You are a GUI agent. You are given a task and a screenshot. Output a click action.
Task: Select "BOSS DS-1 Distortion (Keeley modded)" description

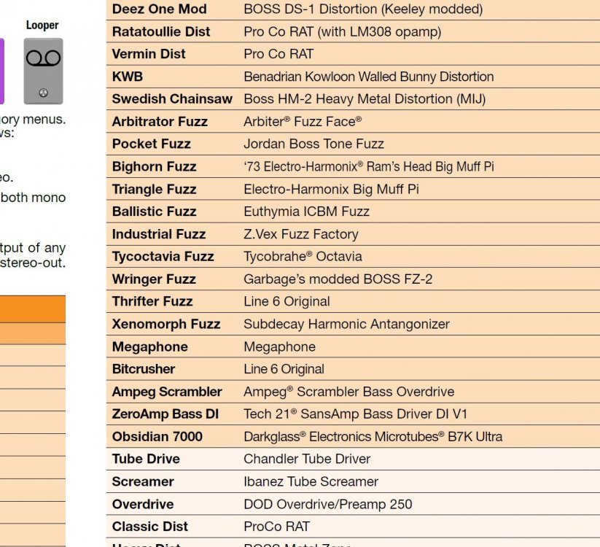[362, 9]
